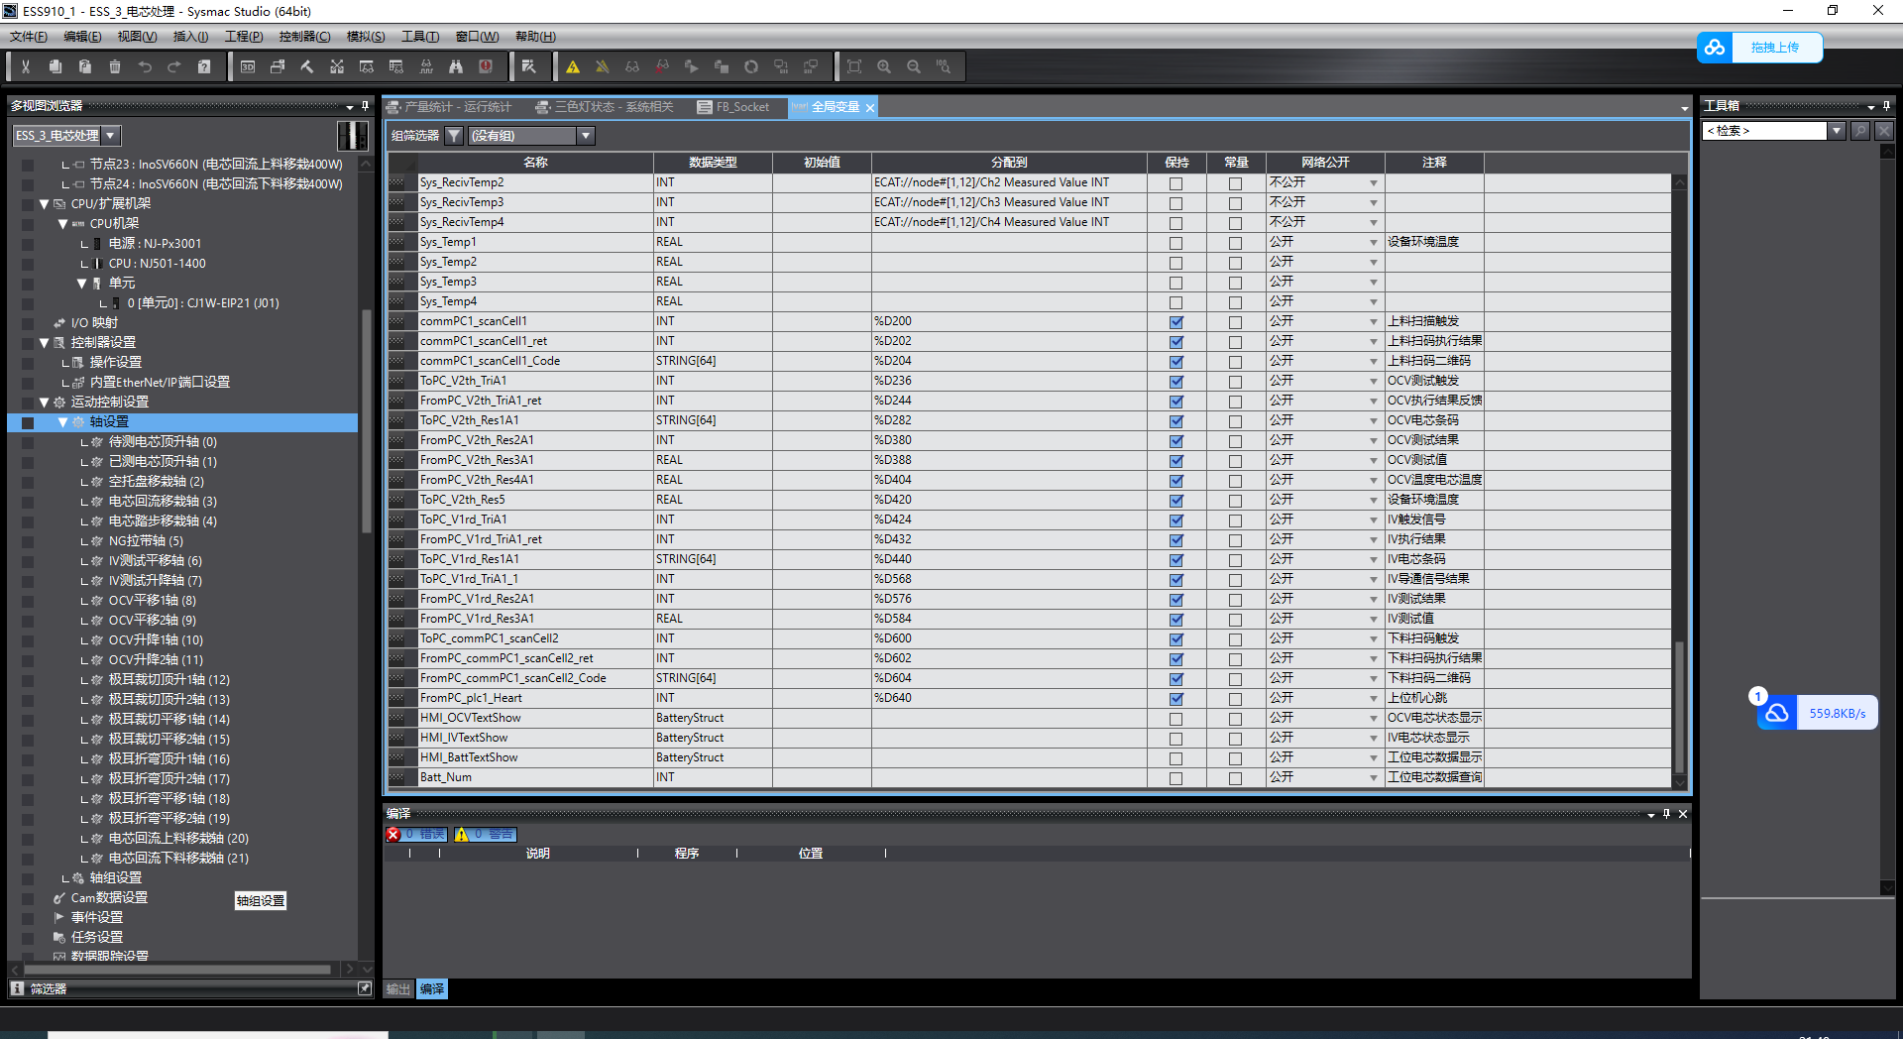Click the Build hammer icon

[x=307, y=66]
